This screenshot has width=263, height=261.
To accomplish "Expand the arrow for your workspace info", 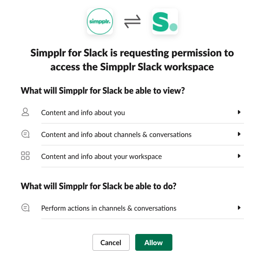I will point(239,156).
